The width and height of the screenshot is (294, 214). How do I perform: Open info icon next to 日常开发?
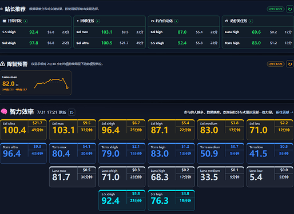click(25, 21)
